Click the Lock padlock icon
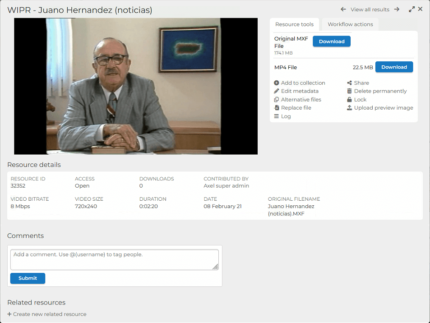This screenshot has height=323, width=430. [349, 100]
